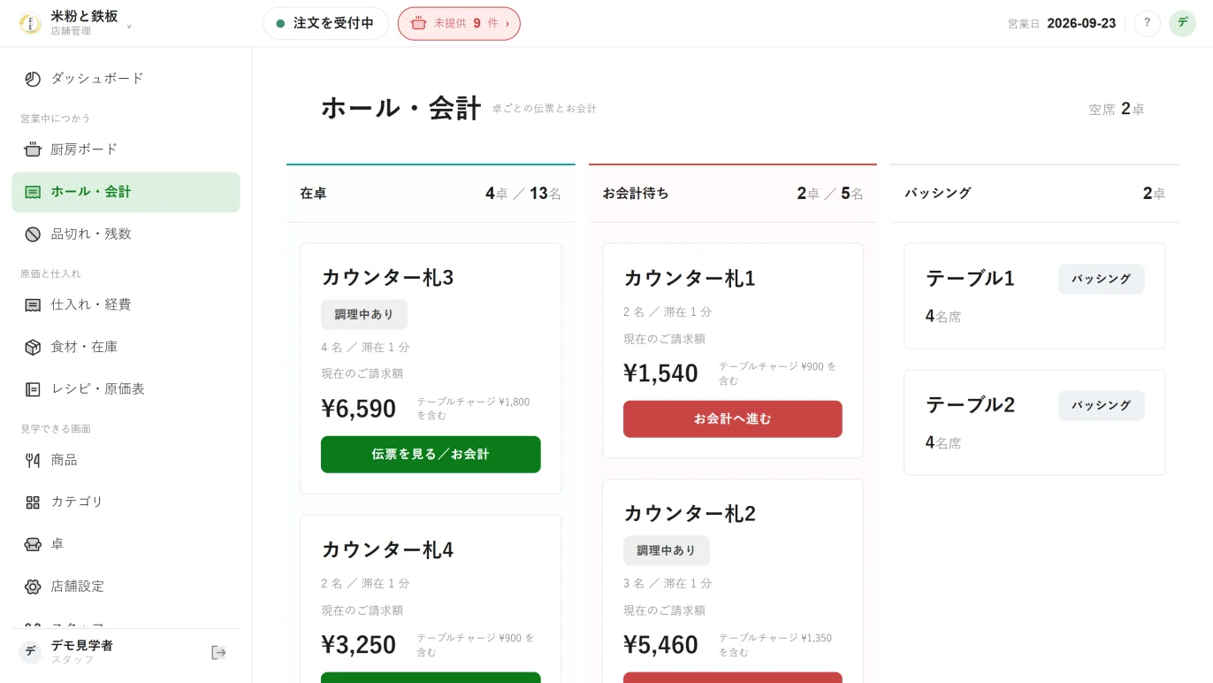Select the カテゴリ grid icon
Screen dimensions: 1213x683
point(33,503)
